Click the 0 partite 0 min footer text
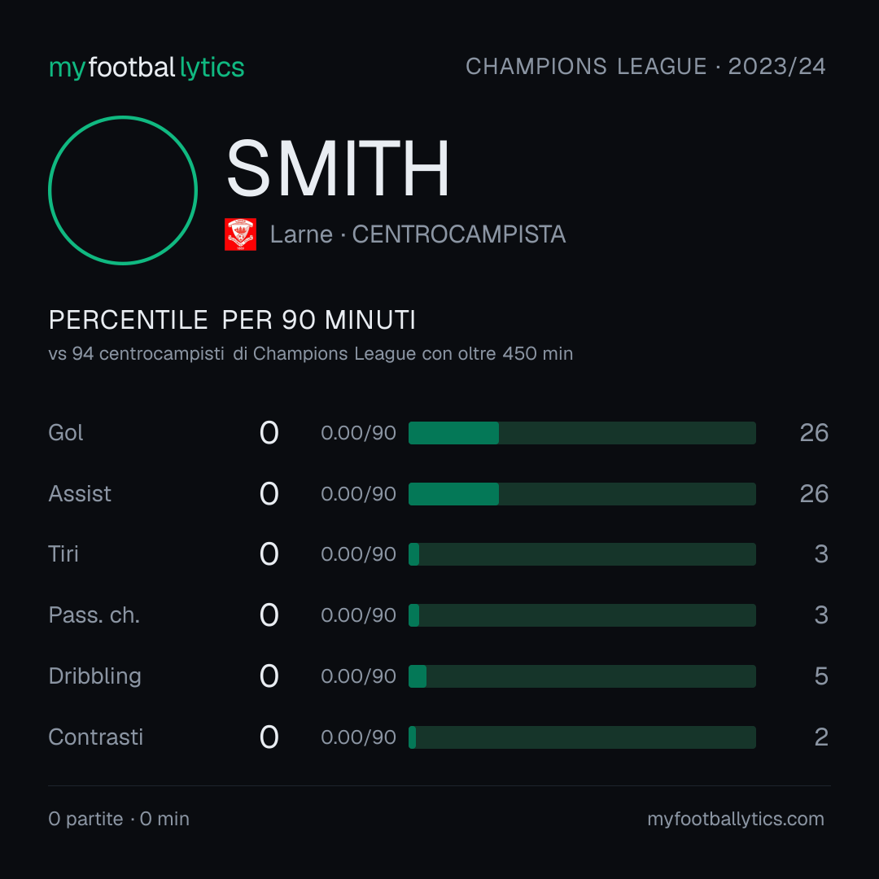The width and height of the screenshot is (879, 879). pos(119,819)
